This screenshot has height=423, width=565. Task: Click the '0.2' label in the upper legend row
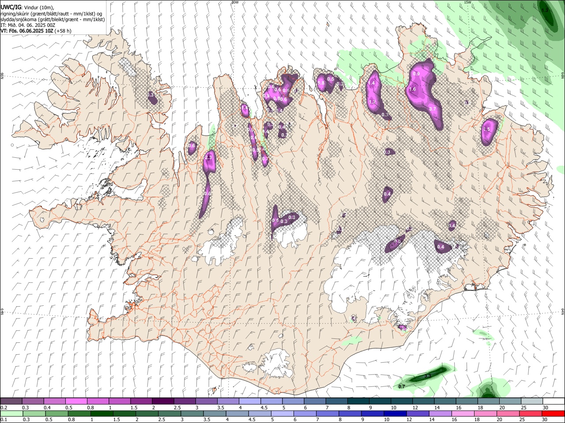pyautogui.click(x=4, y=408)
